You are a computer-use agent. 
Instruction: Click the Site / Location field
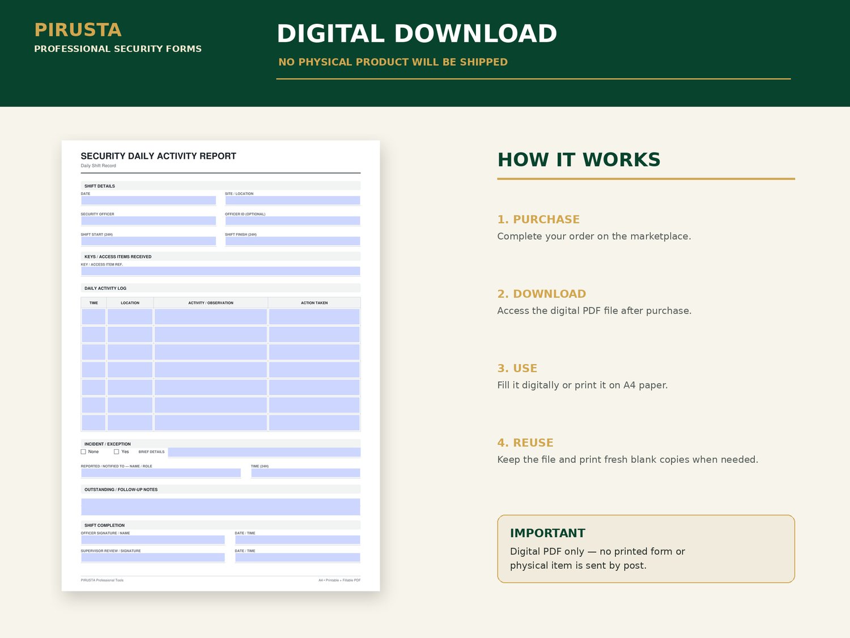tap(292, 200)
